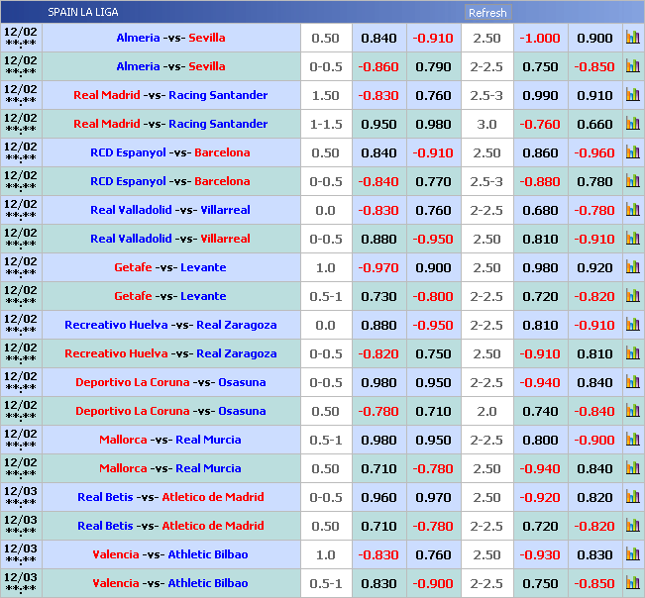Select the 0.660 odds for Real Madrid match
Viewport: 645px width, 598px height.
pyautogui.click(x=594, y=124)
